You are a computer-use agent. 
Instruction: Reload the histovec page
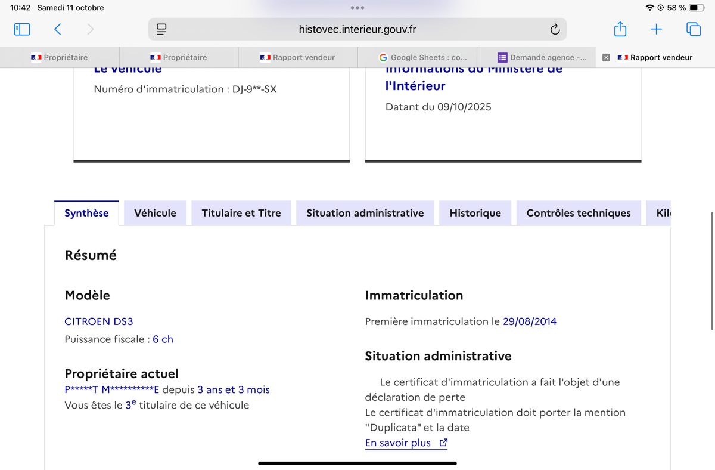pyautogui.click(x=555, y=29)
